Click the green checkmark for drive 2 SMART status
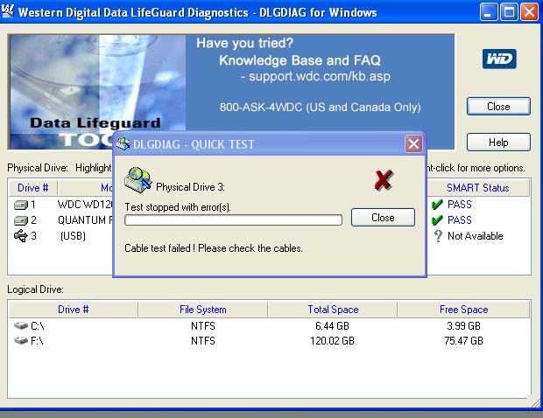The image size is (543, 418). coord(437,219)
